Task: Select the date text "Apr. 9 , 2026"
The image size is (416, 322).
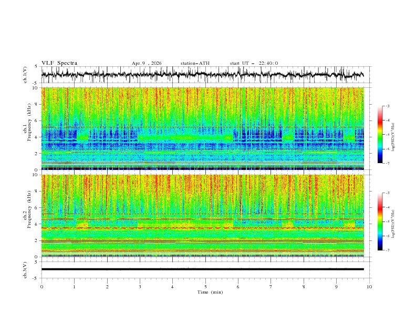Action: [x=147, y=63]
